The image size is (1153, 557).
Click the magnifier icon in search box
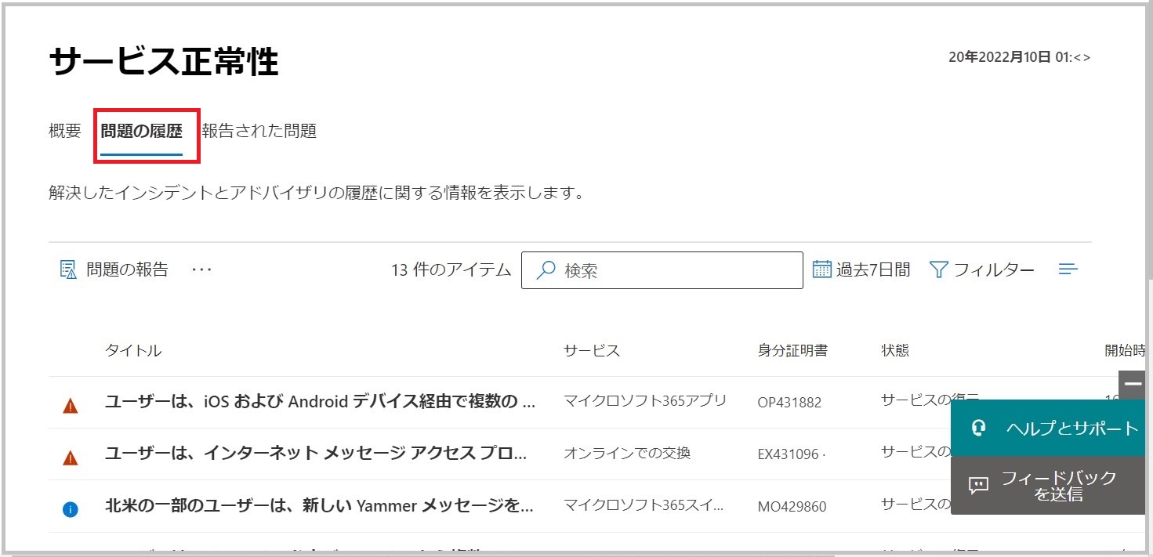pos(546,270)
